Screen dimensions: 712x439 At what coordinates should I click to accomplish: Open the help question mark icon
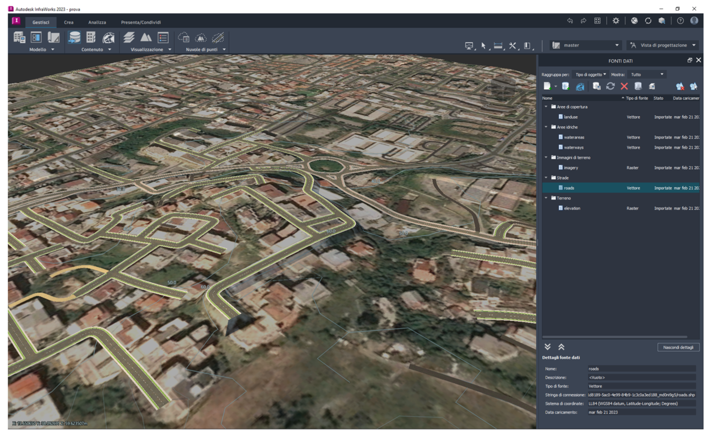point(680,20)
